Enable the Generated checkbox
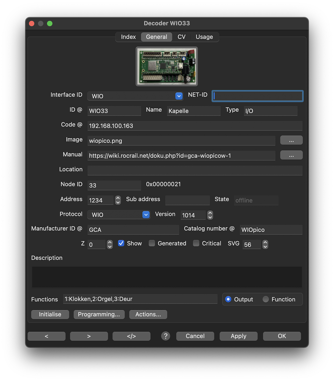334x381 pixels. pyautogui.click(x=152, y=243)
